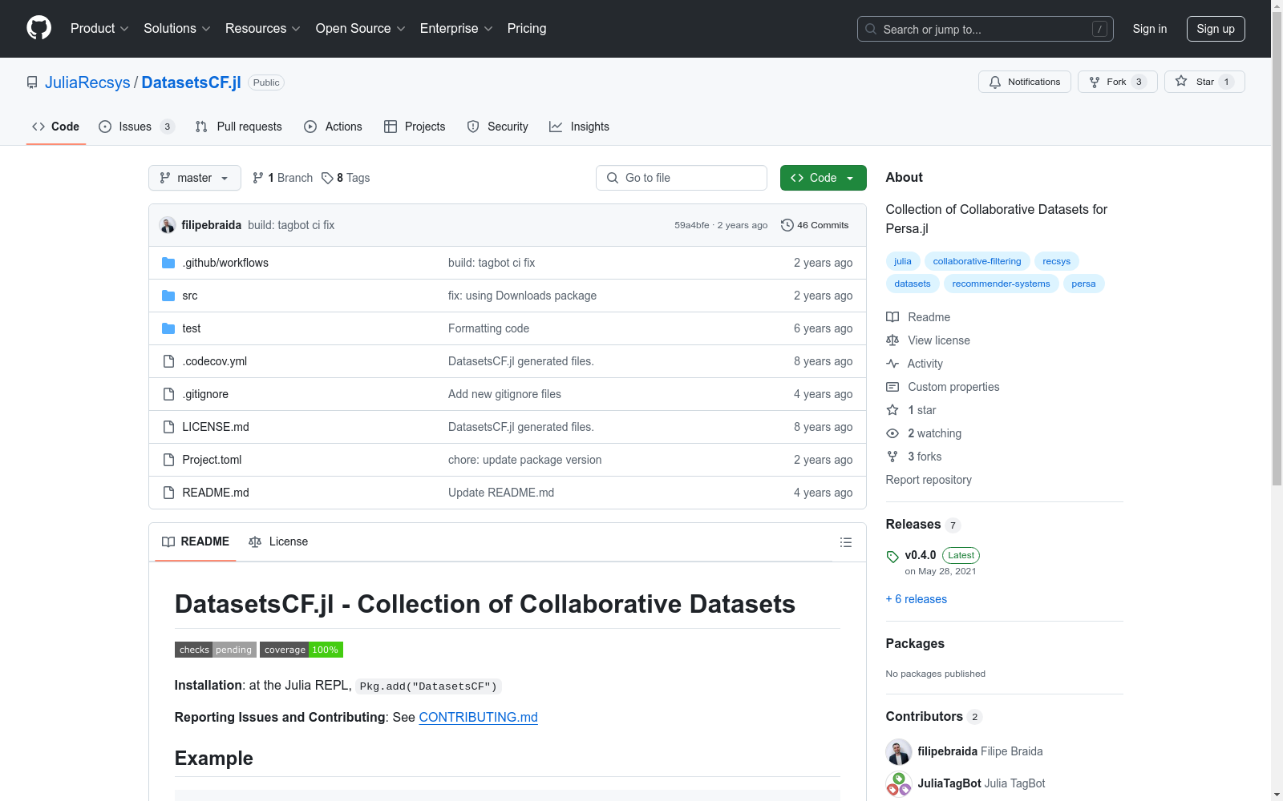View the 46 Commits history
This screenshot has width=1283, height=801.
click(815, 225)
